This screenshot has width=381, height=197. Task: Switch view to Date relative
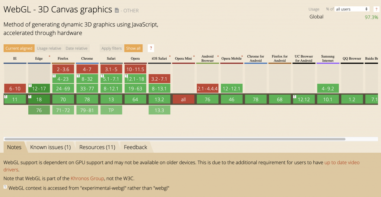(x=77, y=48)
